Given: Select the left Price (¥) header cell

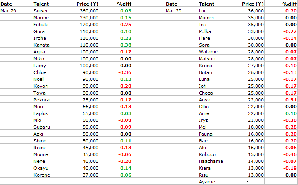Looking at the screenshot, I should [x=83, y=4].
